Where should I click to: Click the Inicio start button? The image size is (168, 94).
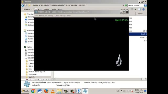click(25, 91)
